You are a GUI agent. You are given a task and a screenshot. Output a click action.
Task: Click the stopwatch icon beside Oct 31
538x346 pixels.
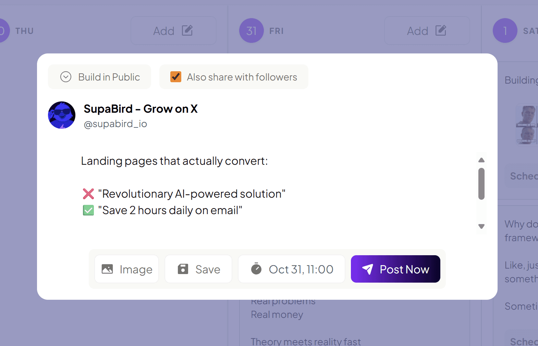(x=256, y=269)
